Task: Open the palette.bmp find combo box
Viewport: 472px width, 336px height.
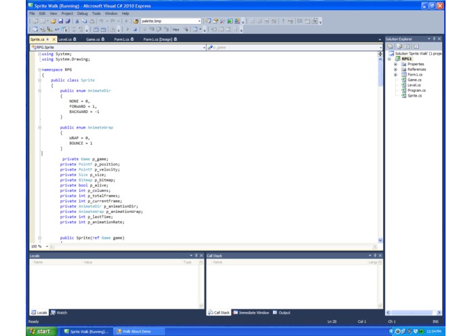Action: pos(199,21)
